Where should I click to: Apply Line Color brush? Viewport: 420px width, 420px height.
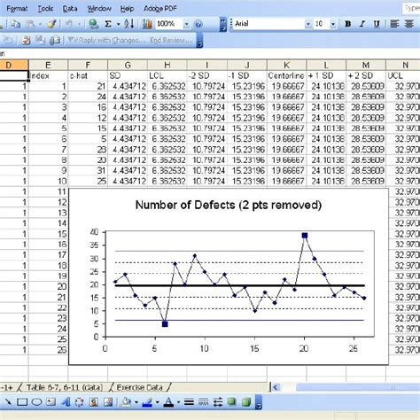tap(147, 401)
